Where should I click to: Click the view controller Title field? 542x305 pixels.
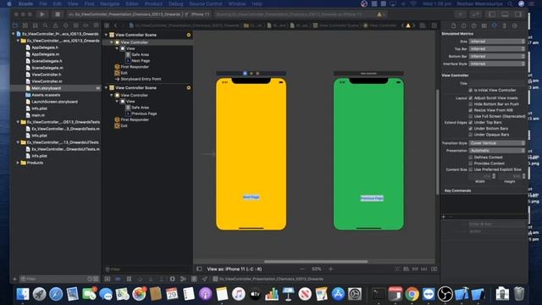(x=497, y=83)
